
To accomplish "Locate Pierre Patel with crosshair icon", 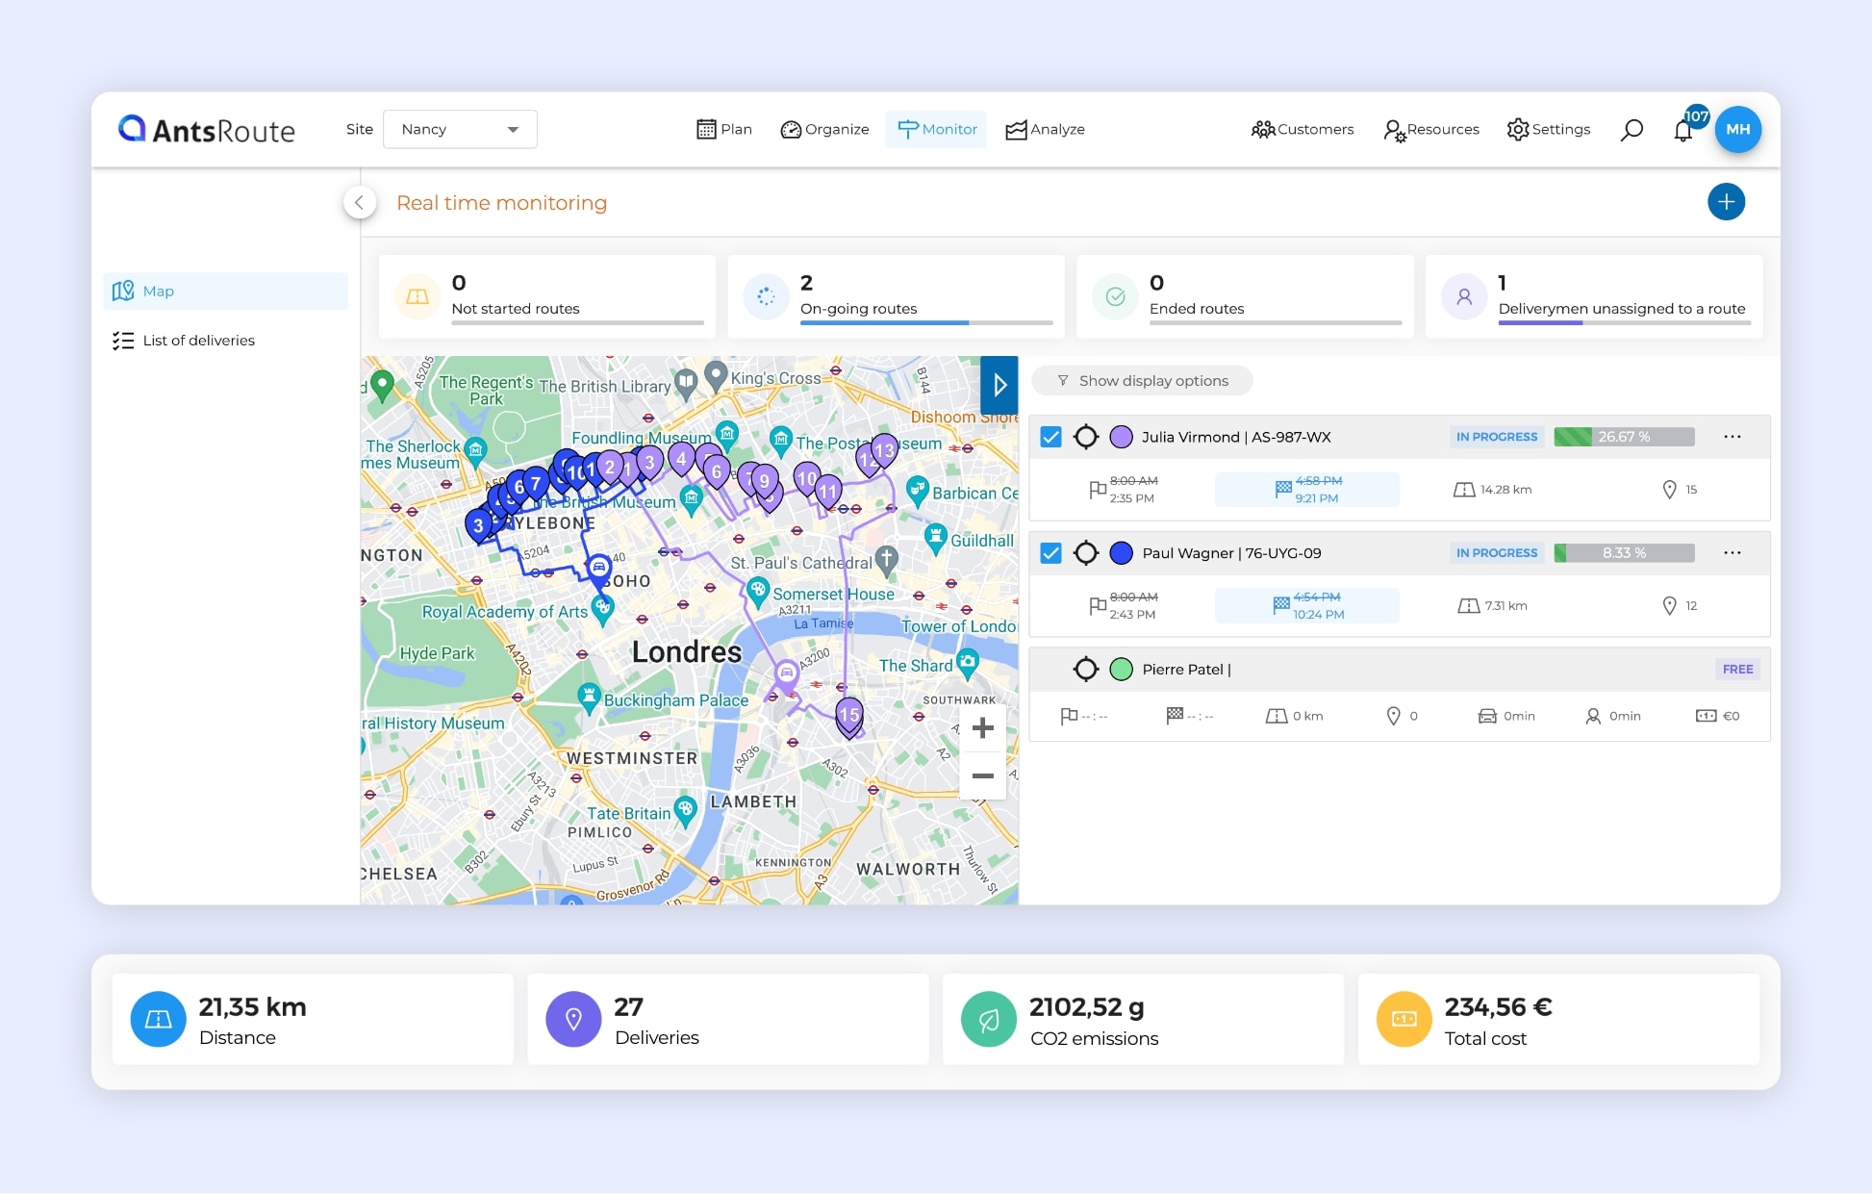I will [1086, 670].
